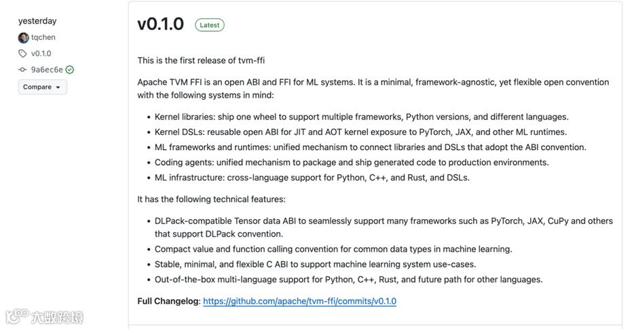The image size is (638, 329).
Task: Open the tqchen user profile link
Action: (x=43, y=38)
